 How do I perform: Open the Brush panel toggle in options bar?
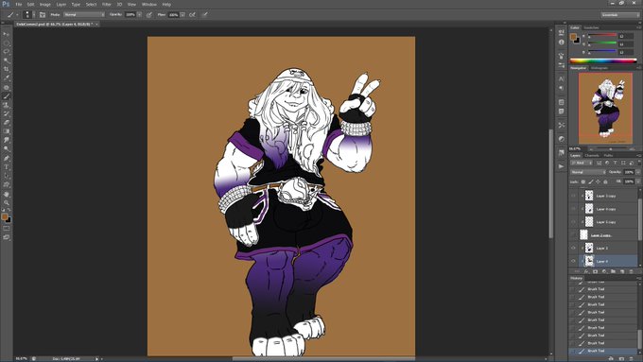click(x=43, y=15)
